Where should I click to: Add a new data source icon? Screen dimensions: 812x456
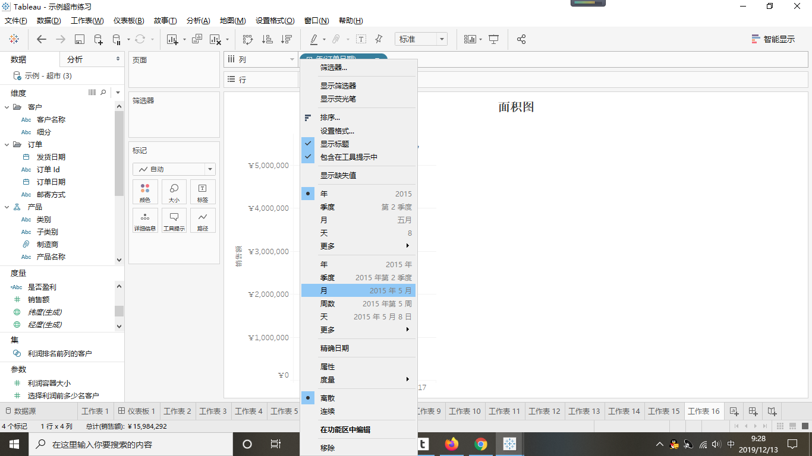pyautogui.click(x=99, y=39)
